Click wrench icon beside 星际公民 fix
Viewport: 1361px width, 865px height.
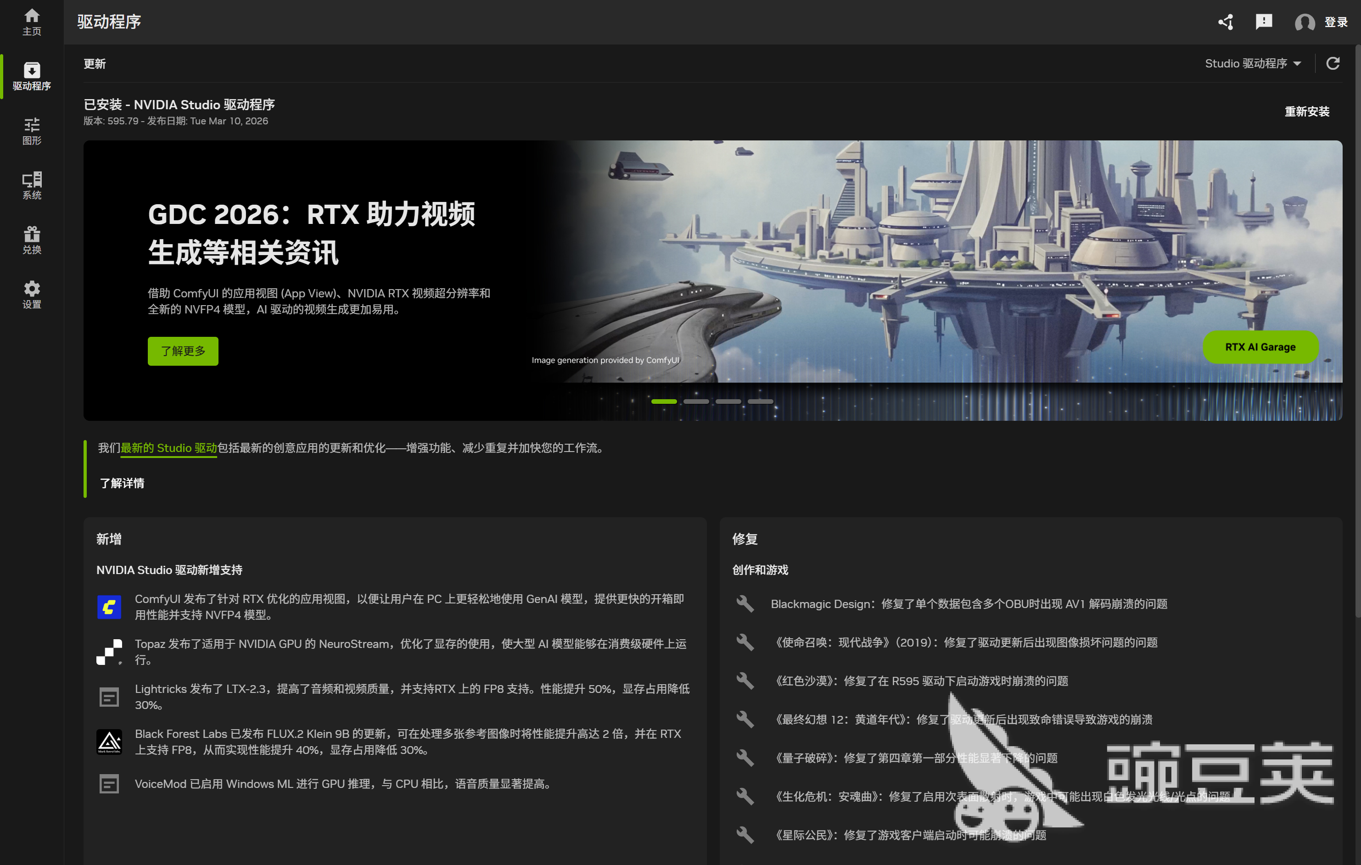745,835
